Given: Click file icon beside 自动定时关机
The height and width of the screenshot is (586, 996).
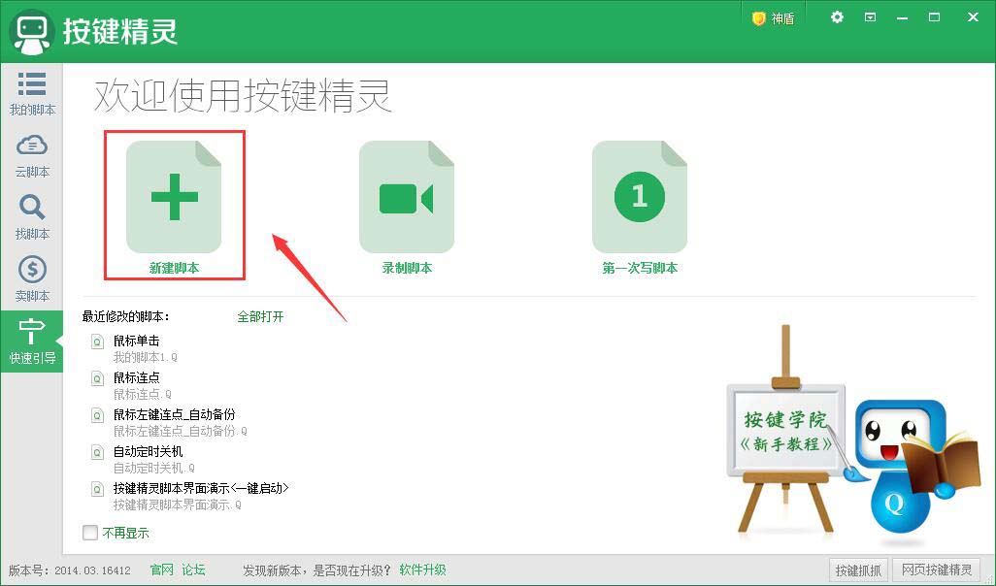Looking at the screenshot, I should point(97,453).
